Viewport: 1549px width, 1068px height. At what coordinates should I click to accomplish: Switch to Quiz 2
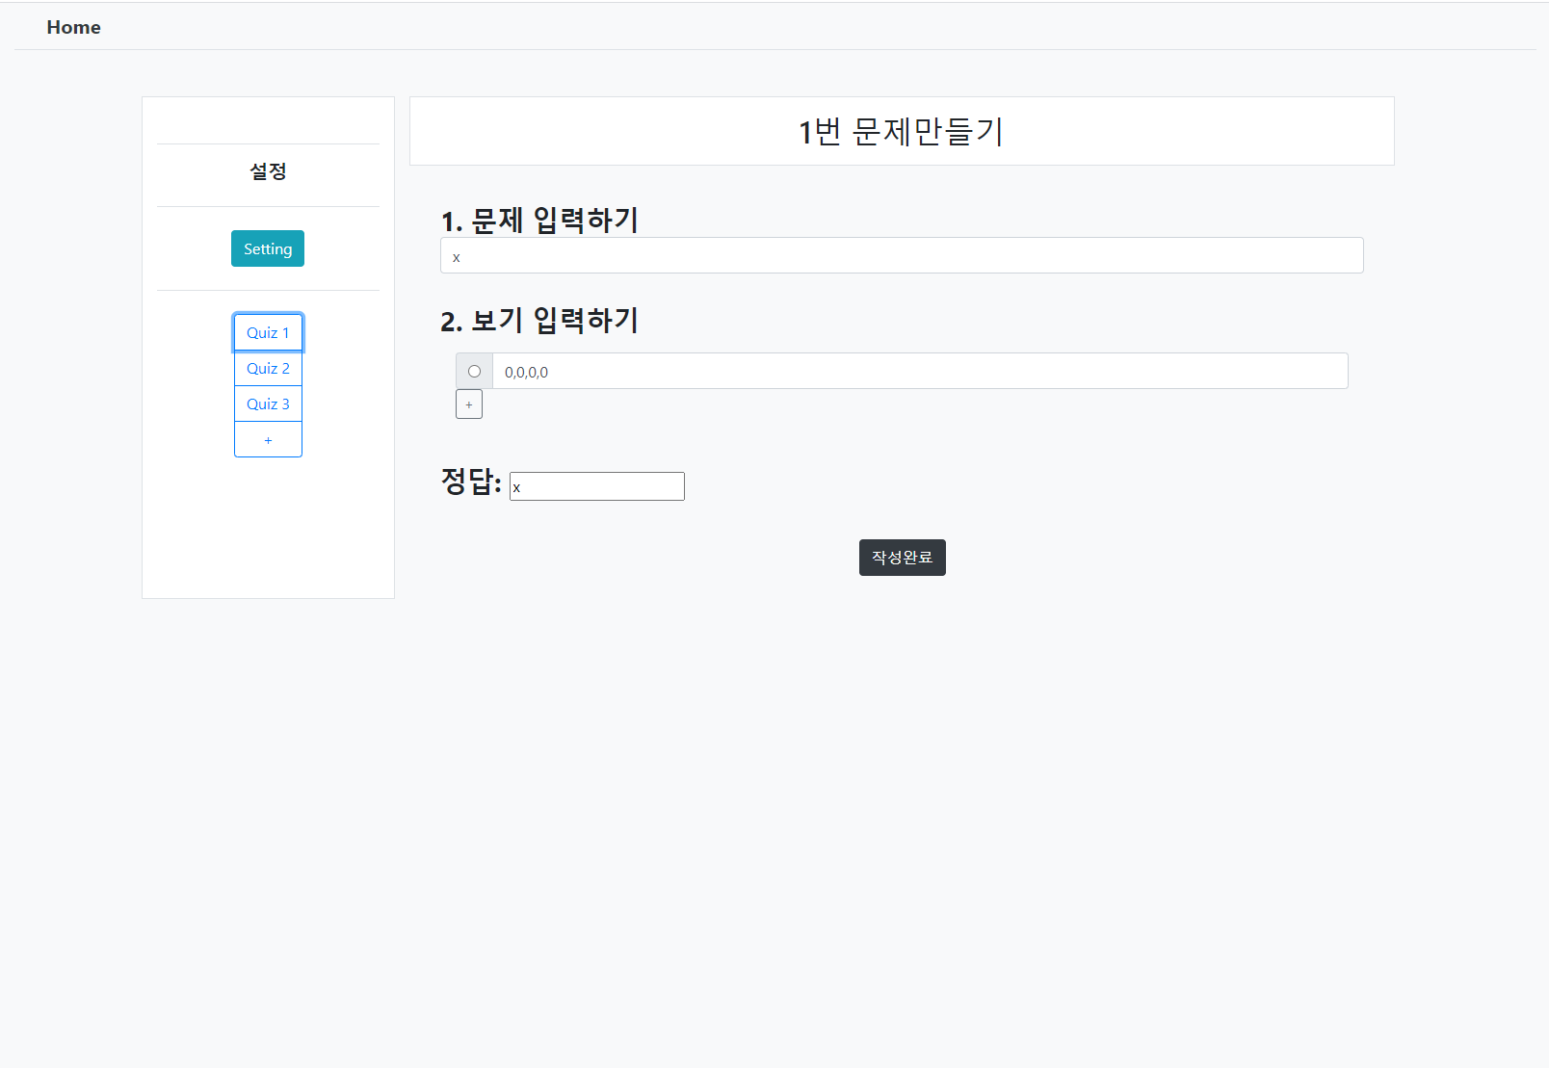[268, 369]
